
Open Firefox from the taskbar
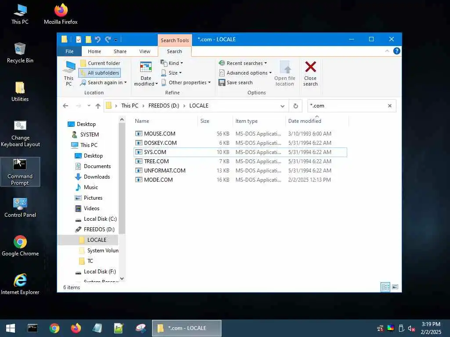[76, 328]
